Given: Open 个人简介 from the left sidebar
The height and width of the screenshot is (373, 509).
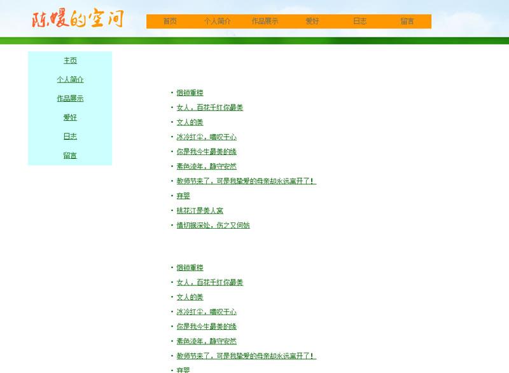Looking at the screenshot, I should coord(70,80).
